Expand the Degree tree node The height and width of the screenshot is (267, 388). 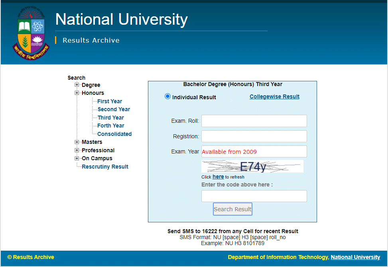coord(77,85)
